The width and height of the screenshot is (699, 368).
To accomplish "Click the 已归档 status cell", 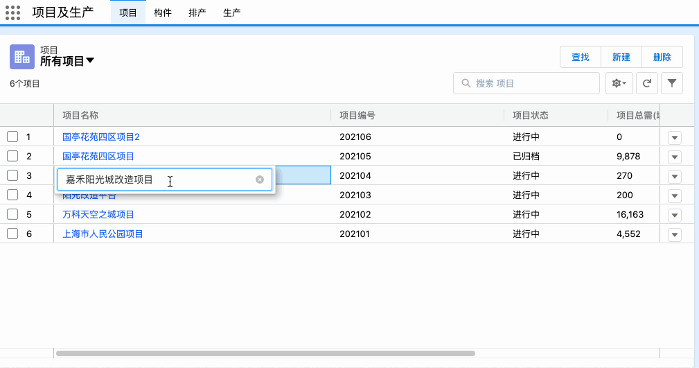I will 526,156.
